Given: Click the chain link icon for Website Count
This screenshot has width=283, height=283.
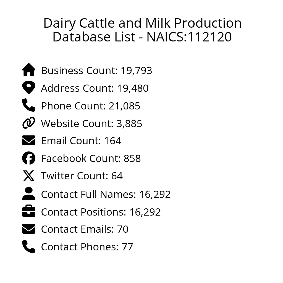Looking at the screenshot, I should coord(29,123).
